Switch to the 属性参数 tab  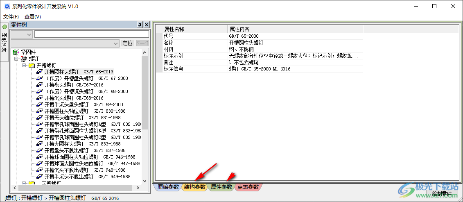click(x=221, y=187)
